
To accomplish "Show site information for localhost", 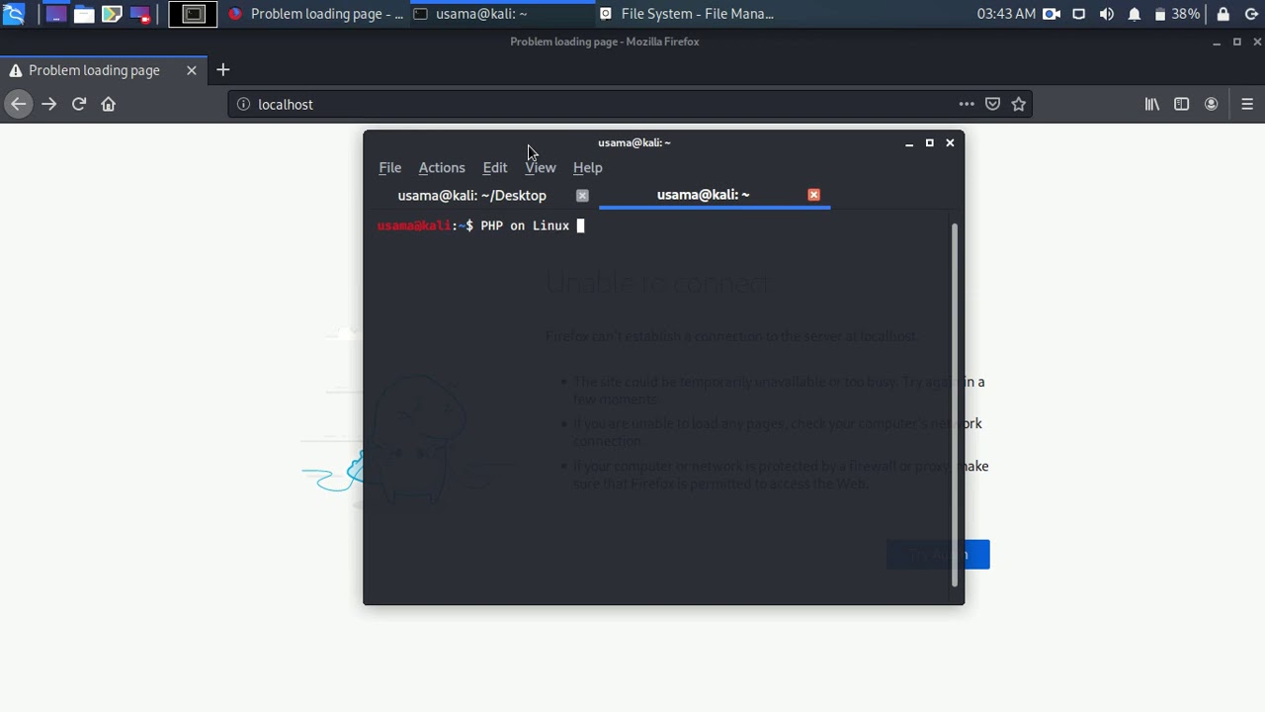I will (243, 104).
